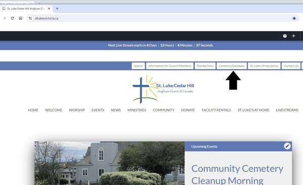The image size is (303, 185).
Task: Open the WELCOME menu
Action: [x=54, y=110]
